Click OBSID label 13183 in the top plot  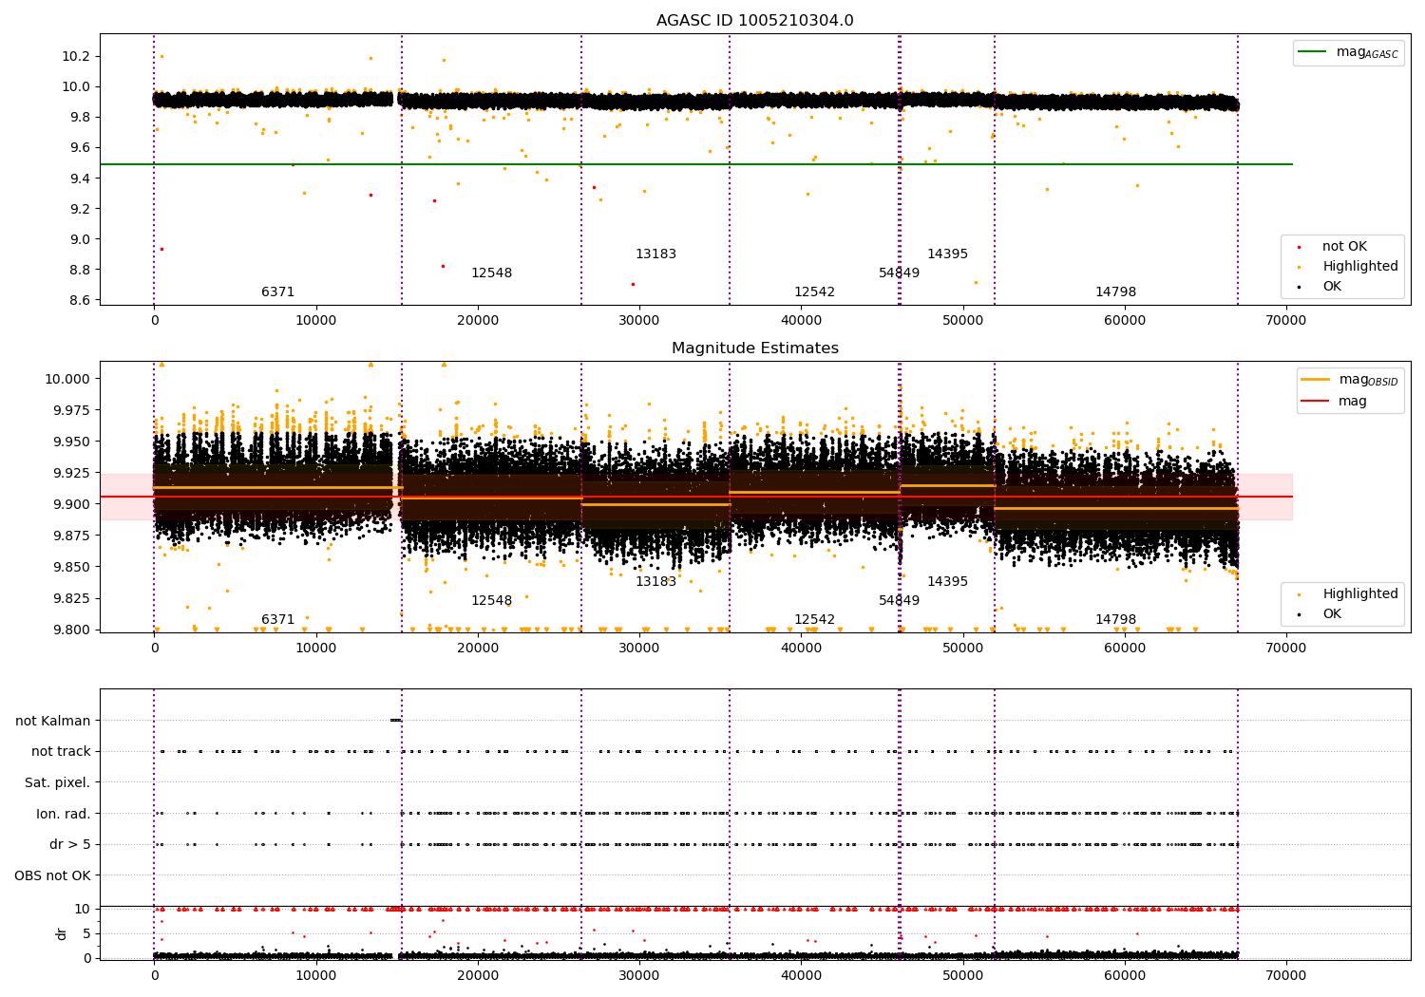pos(655,254)
